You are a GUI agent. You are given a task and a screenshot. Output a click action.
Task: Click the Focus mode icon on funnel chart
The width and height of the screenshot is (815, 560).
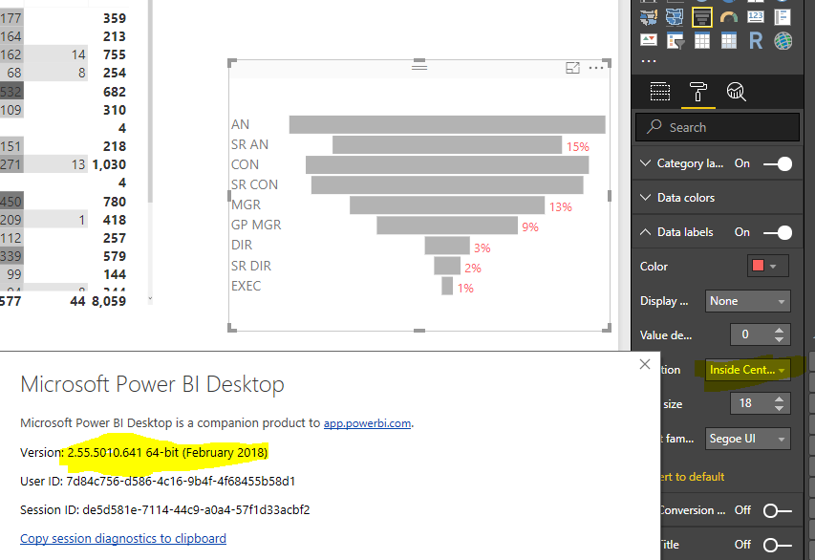pos(572,68)
